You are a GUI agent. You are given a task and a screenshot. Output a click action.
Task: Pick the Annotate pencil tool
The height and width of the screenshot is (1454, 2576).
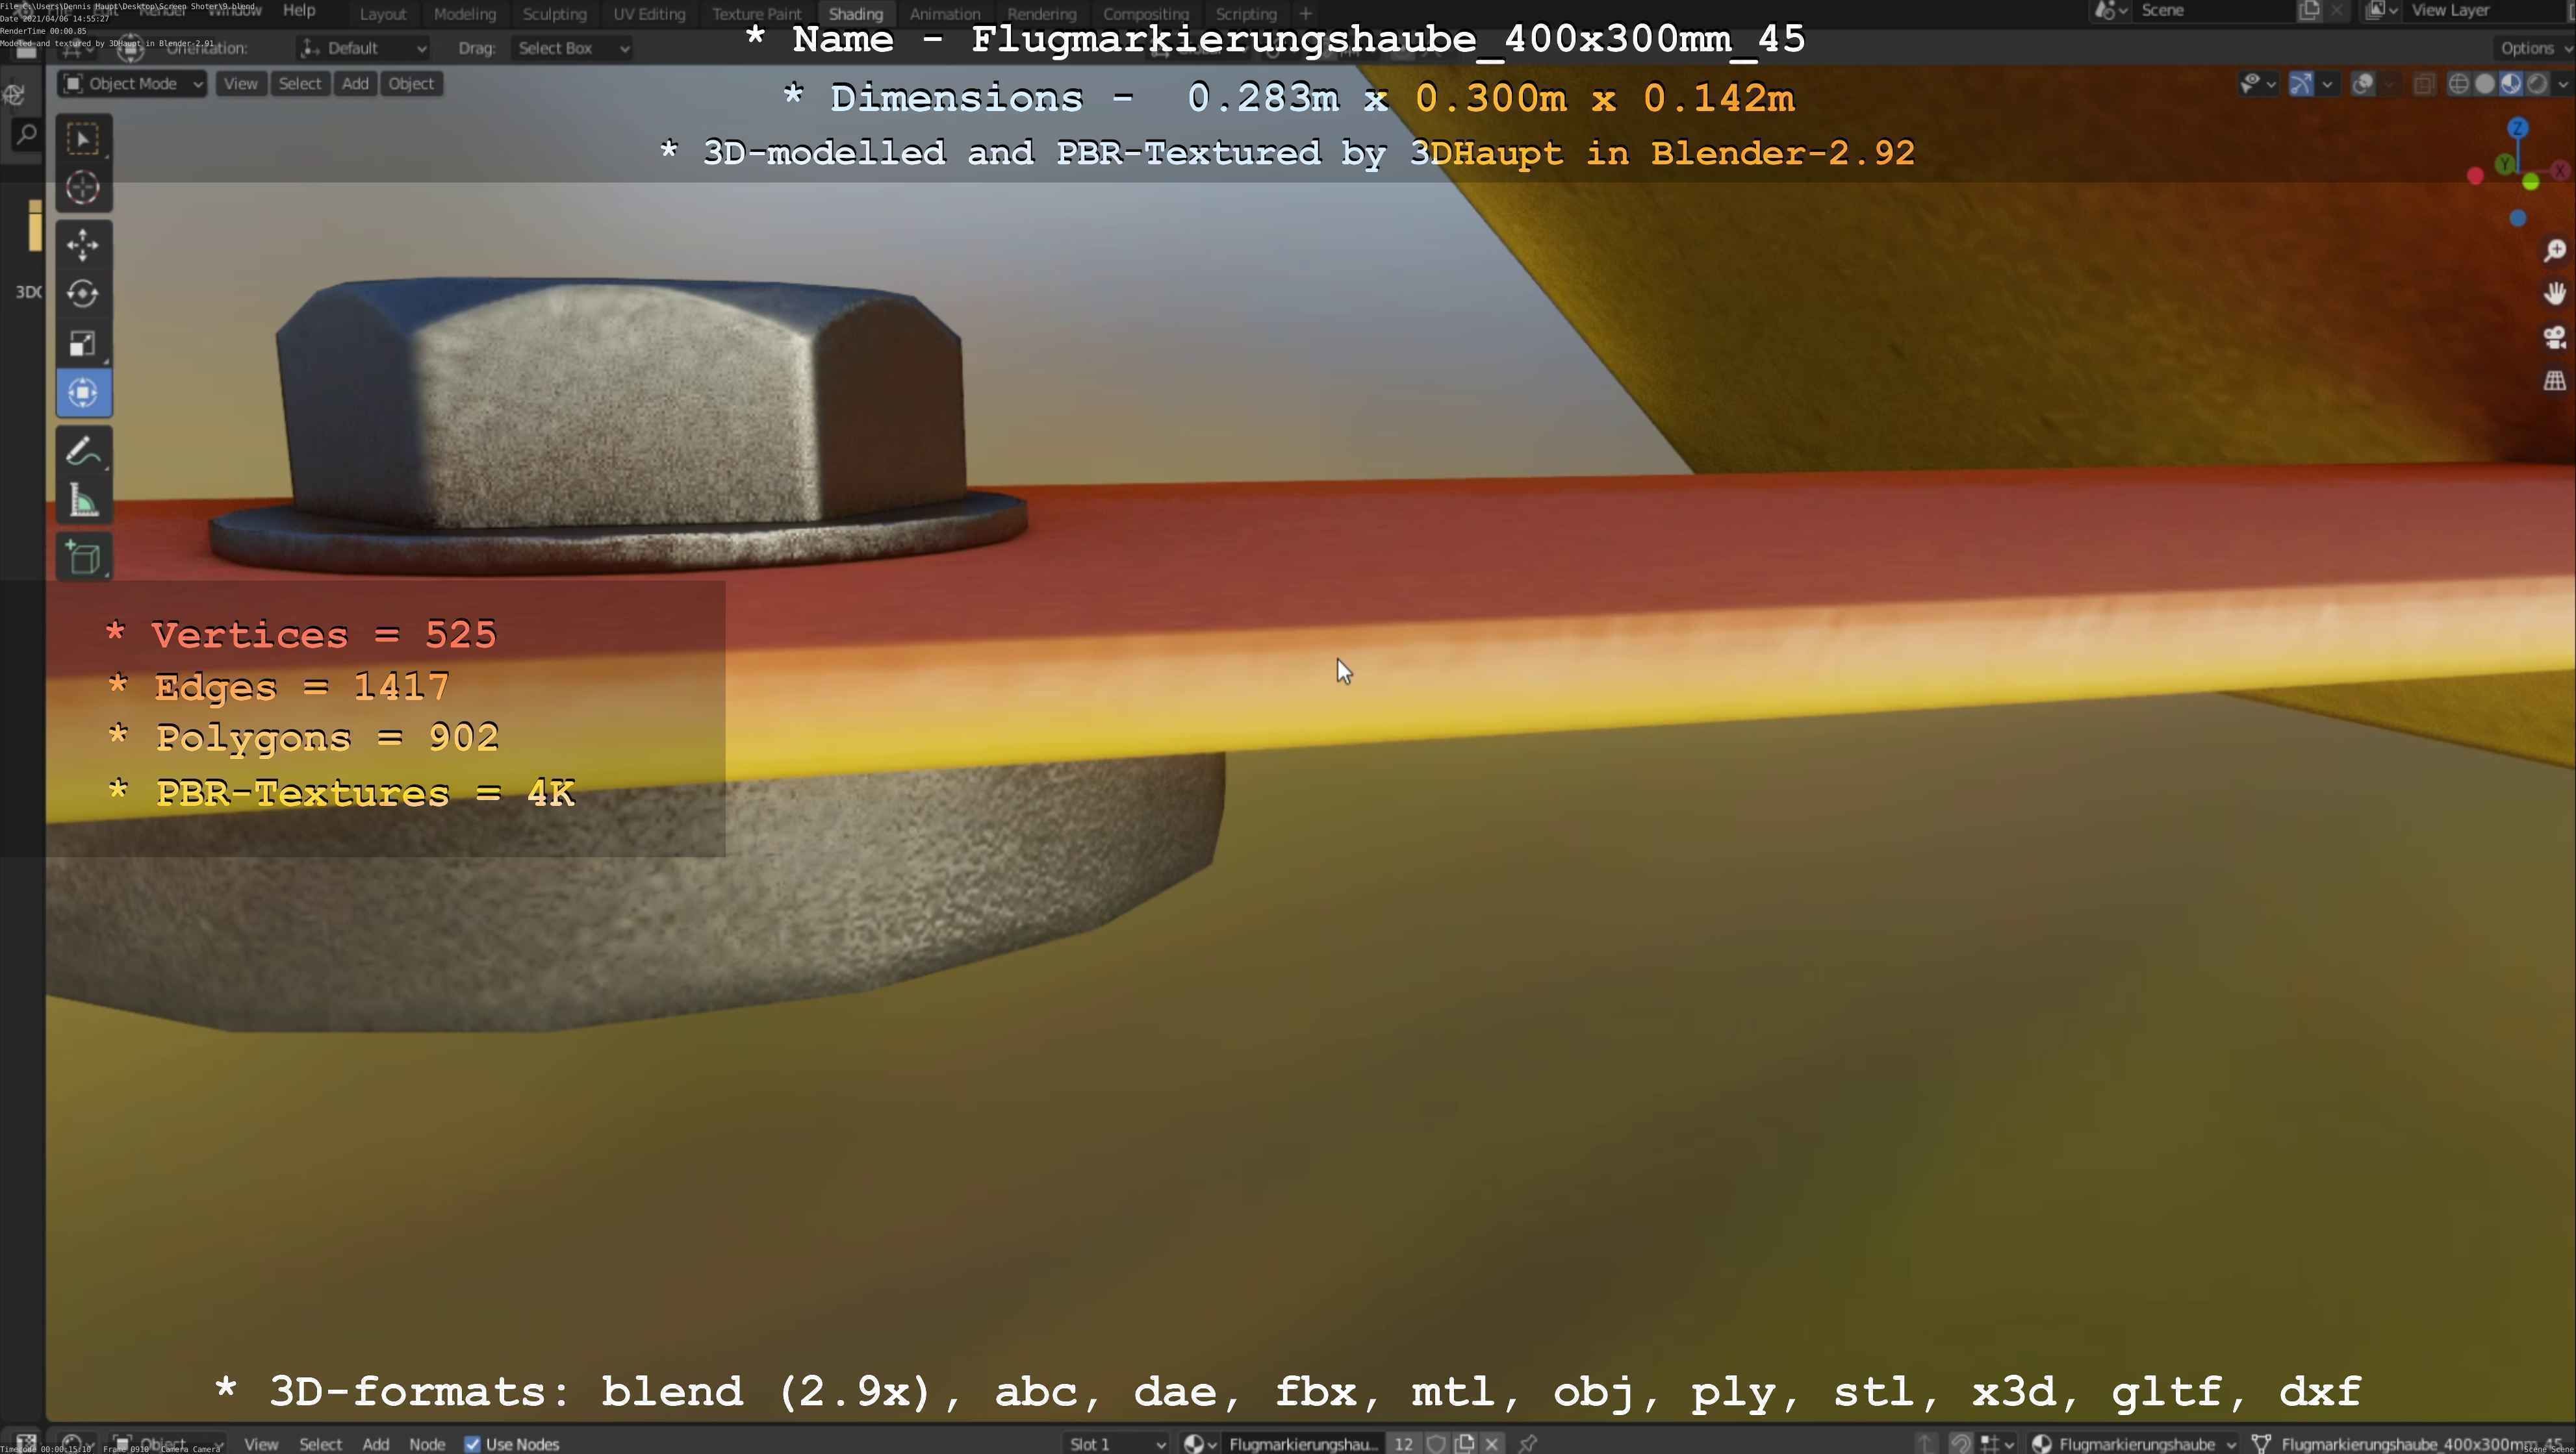(x=83, y=452)
